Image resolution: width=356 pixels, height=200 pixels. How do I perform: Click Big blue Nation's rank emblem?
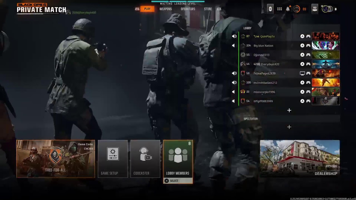tap(243, 46)
